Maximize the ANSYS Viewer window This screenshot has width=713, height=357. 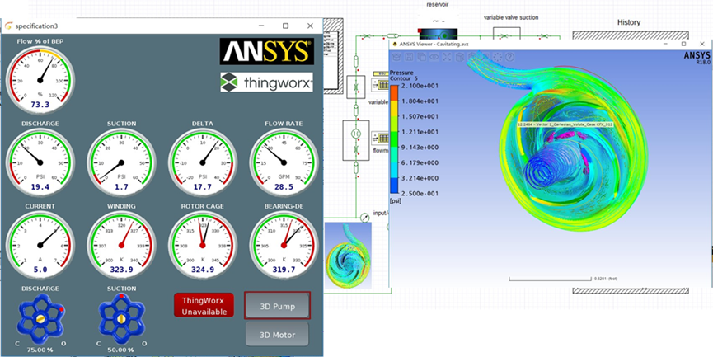pyautogui.click(x=683, y=44)
